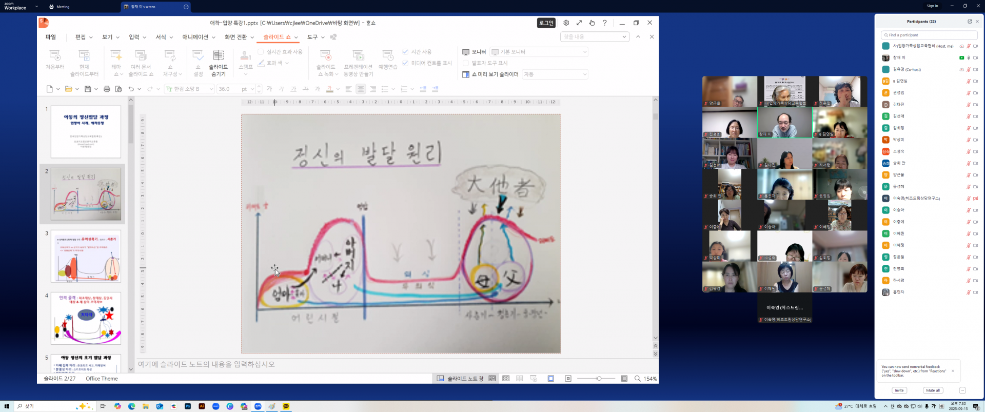Click fit-to-window icon beside zoom slider
The width and height of the screenshot is (985, 412).
tap(624, 379)
